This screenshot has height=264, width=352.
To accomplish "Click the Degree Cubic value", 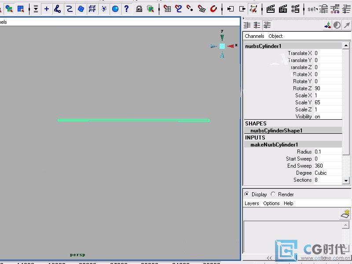I will click(328, 173).
